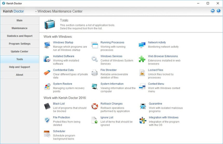The image size is (223, 144).
Task: Open the System Restore link
Action: (62, 84)
